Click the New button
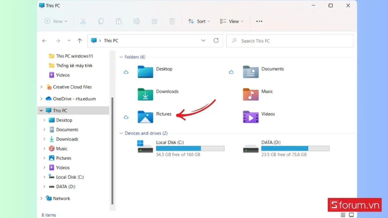This screenshot has height=218, width=388. point(56,21)
